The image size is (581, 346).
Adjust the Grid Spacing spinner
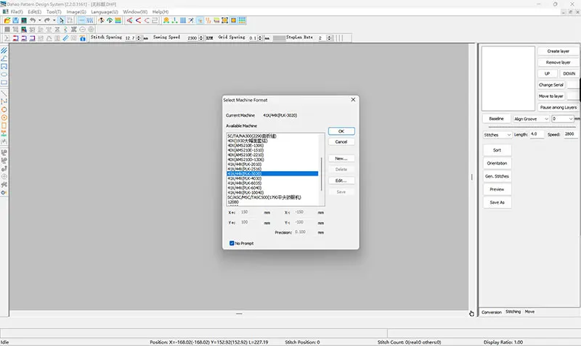[x=260, y=38]
